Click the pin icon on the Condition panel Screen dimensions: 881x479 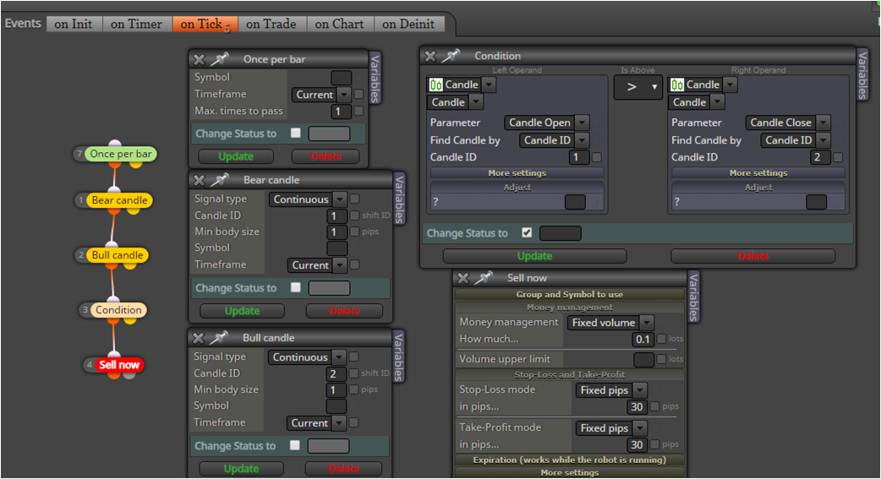pos(451,56)
